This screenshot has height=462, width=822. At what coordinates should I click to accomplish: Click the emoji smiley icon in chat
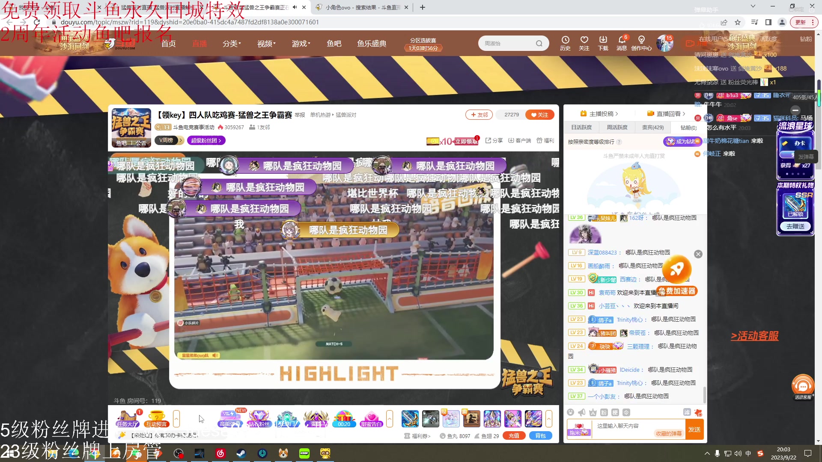click(x=570, y=412)
